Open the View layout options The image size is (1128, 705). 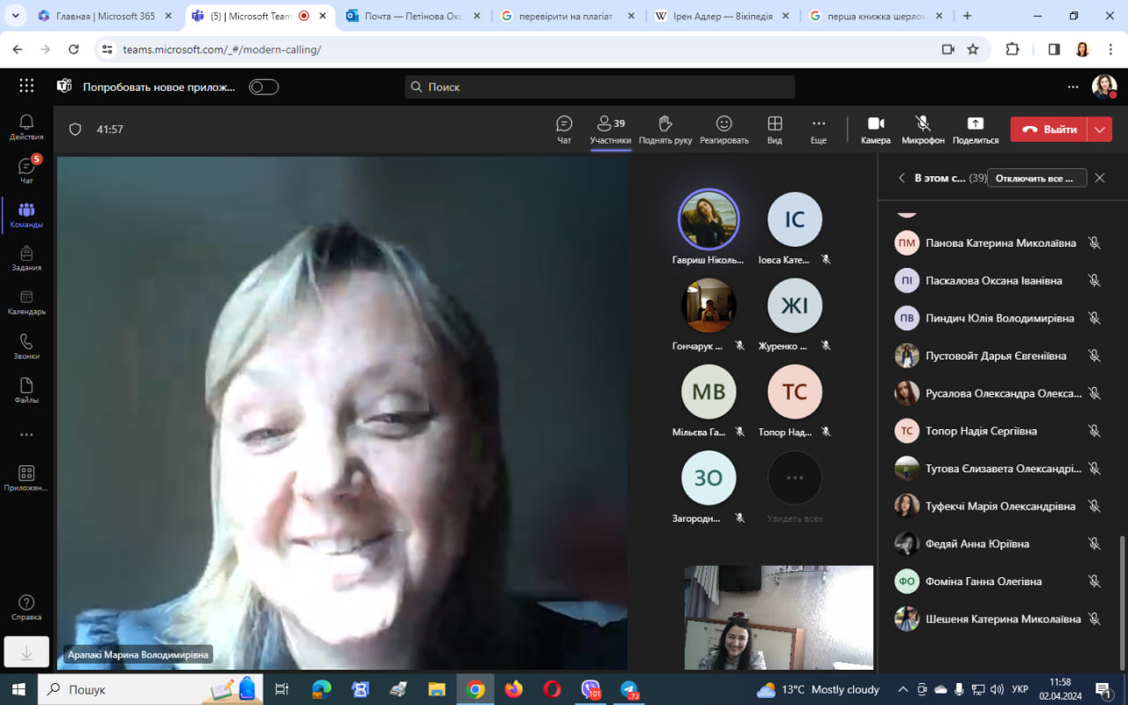point(775,129)
